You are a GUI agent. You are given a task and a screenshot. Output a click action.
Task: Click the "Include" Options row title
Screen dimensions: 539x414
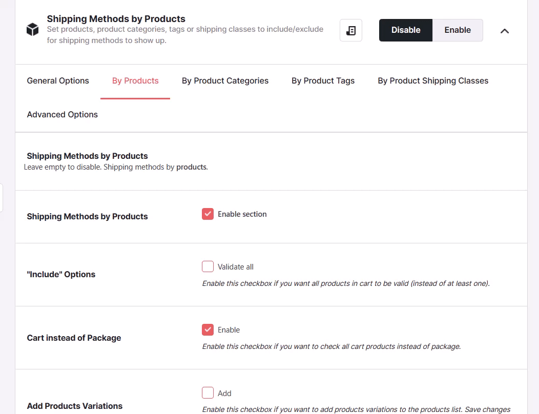61,275
